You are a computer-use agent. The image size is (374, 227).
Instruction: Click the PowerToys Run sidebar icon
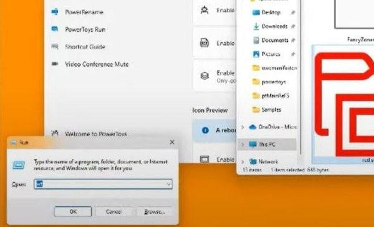point(55,29)
